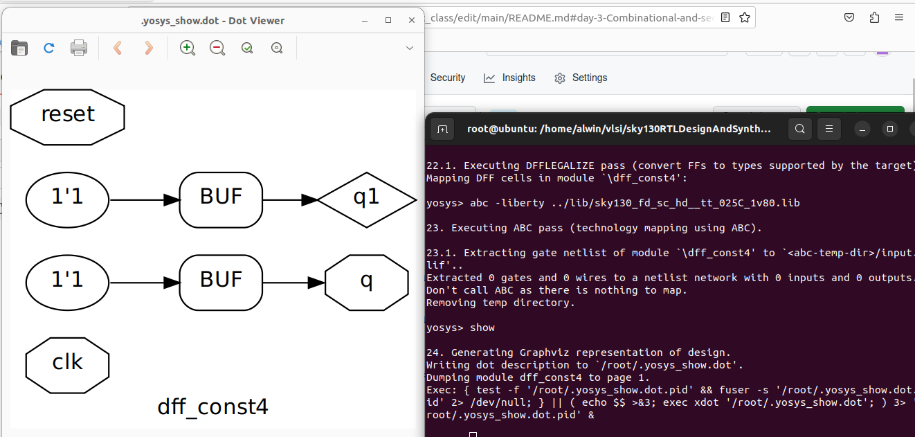Reset graph zoom to actual size
This screenshot has width=915, height=437.
tap(276, 48)
